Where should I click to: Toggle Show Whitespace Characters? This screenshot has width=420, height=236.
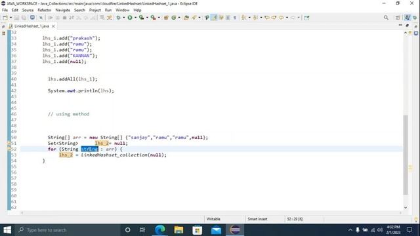(235, 18)
